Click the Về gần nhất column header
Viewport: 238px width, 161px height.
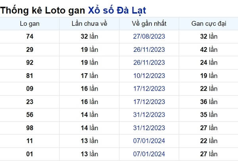(x=149, y=24)
